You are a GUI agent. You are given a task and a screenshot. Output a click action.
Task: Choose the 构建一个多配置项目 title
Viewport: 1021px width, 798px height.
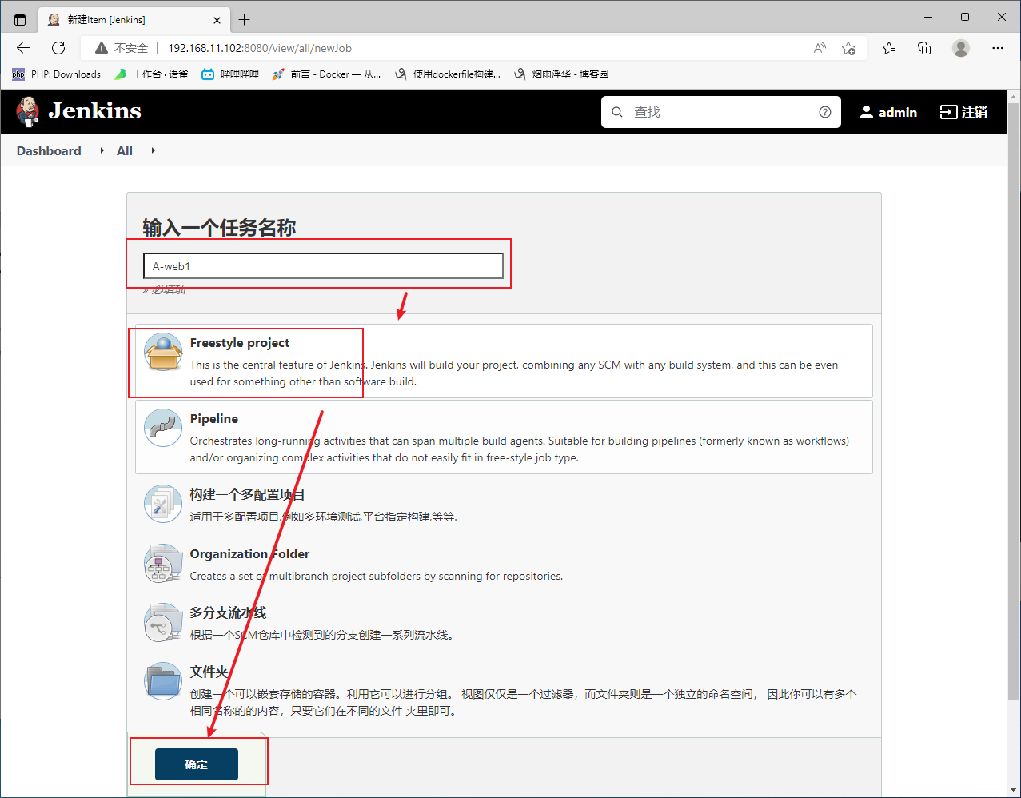tap(248, 494)
